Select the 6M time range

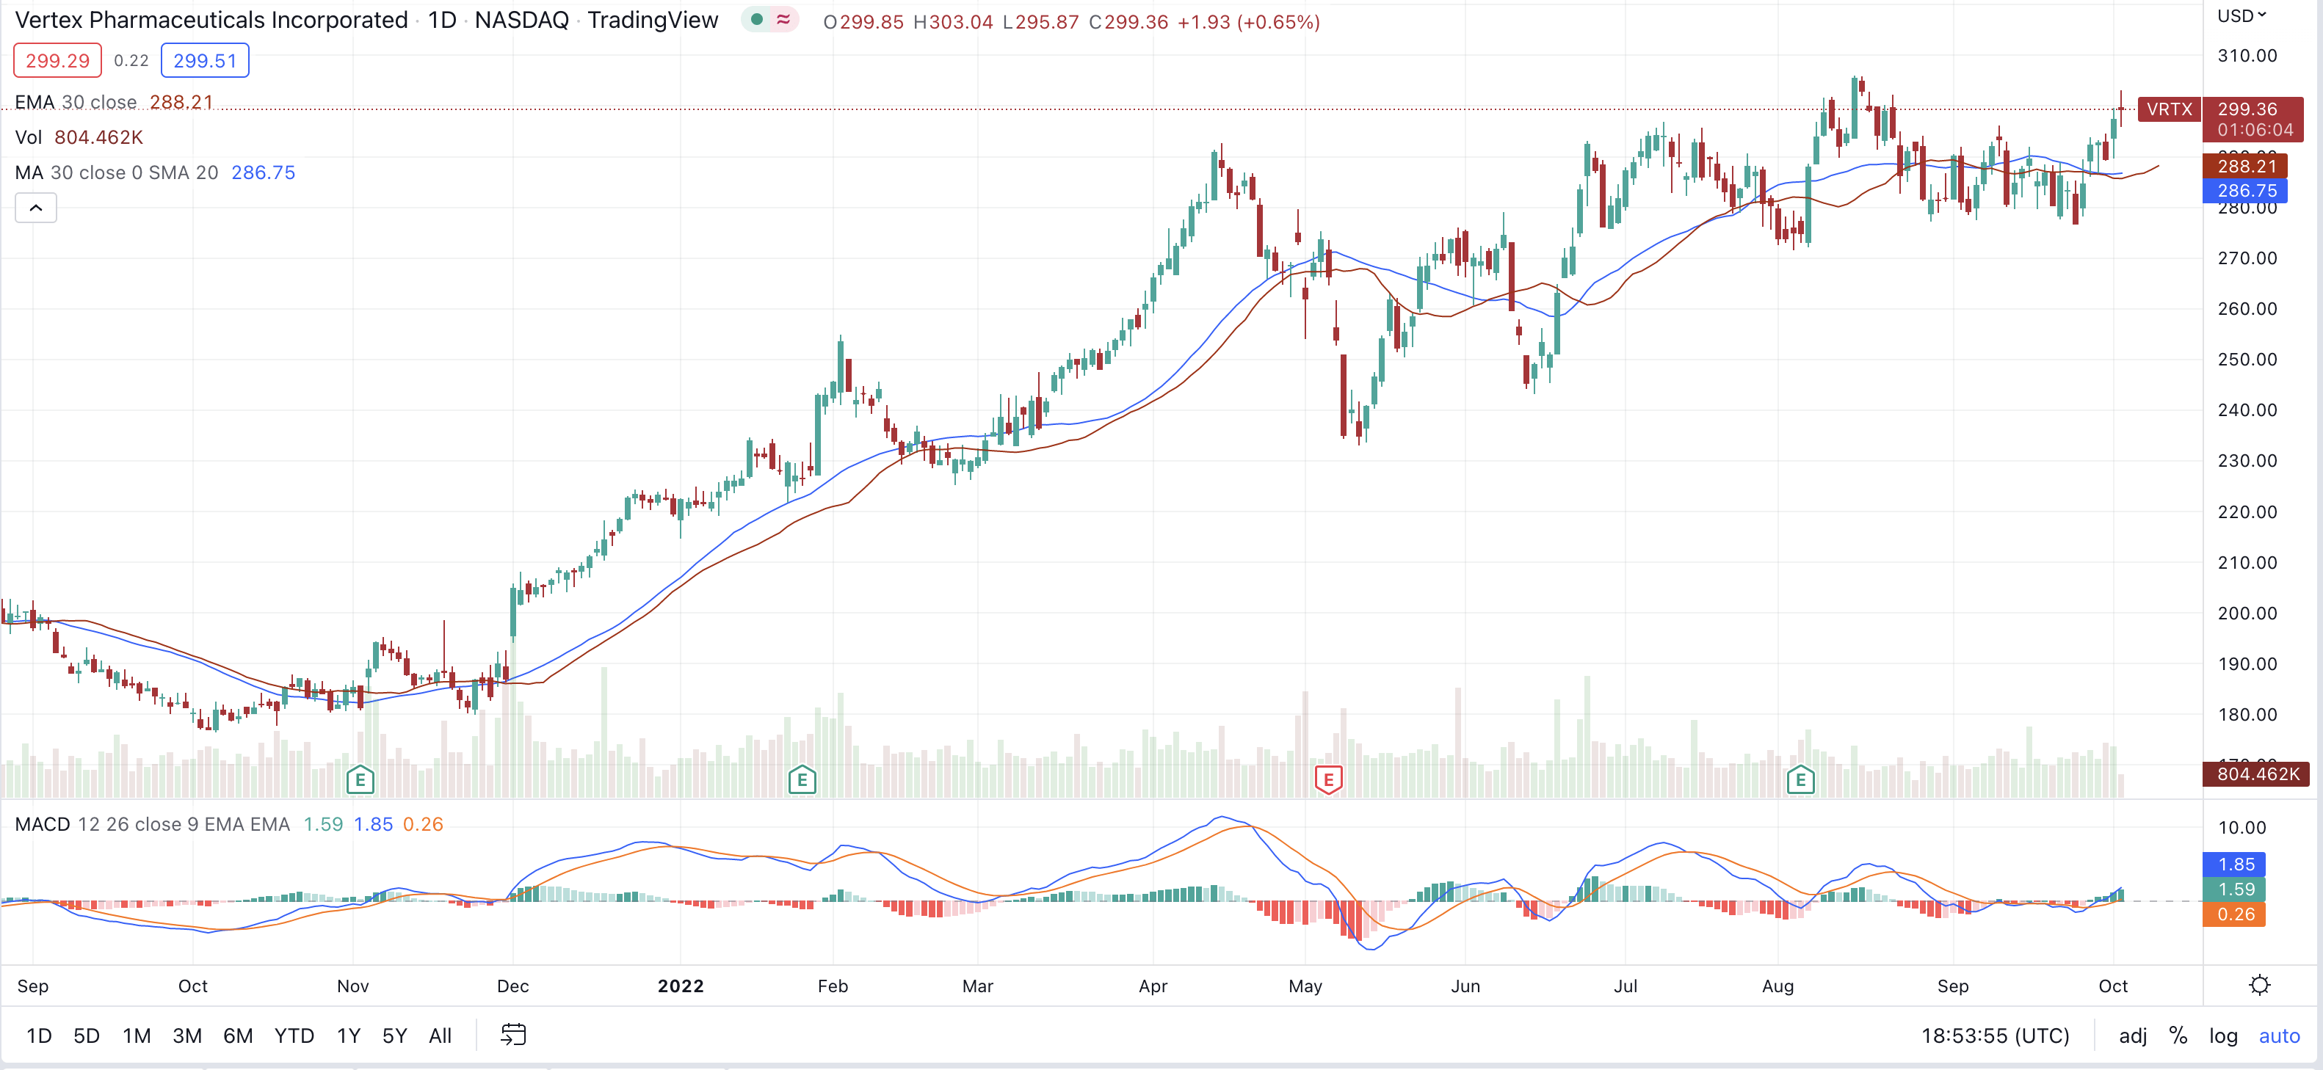[x=237, y=1036]
